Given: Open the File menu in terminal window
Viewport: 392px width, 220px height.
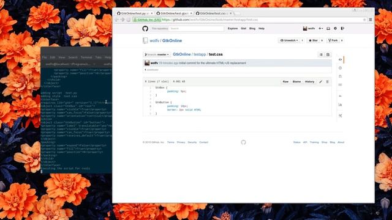Looking at the screenshot, I should [44, 57].
